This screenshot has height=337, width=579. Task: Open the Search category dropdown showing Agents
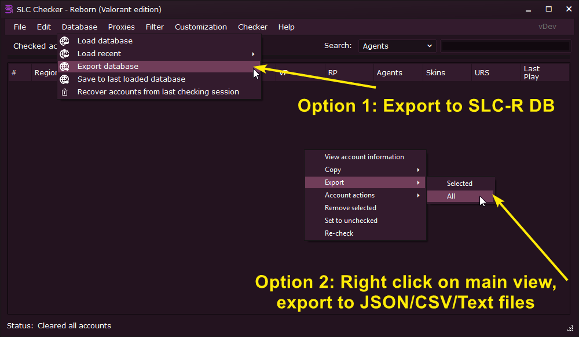(397, 46)
